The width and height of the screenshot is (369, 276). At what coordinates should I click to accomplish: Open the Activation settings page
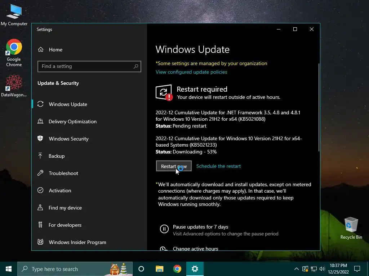60,190
